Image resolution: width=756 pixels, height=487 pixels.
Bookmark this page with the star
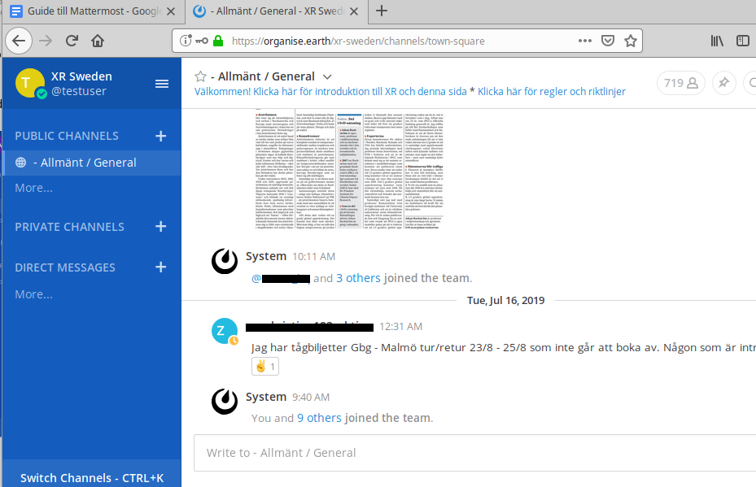[x=631, y=41]
